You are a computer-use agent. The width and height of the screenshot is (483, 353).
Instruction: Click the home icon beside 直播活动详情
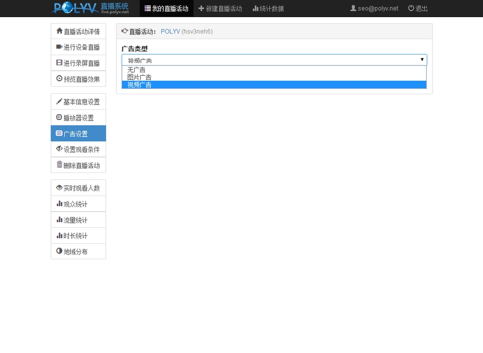[60, 31]
